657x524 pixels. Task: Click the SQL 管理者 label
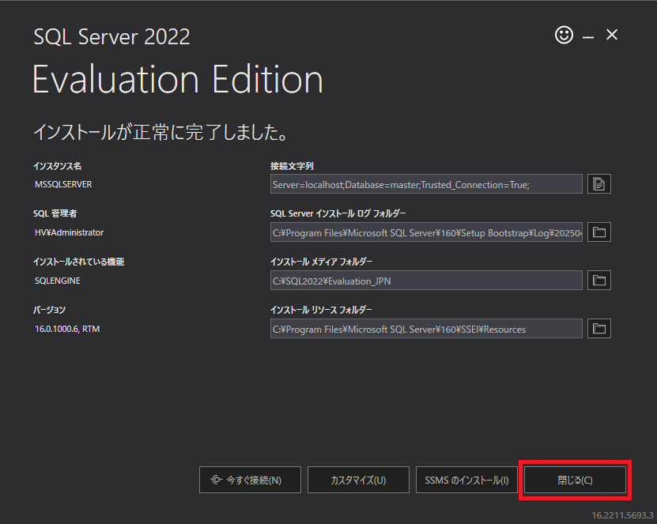55,213
